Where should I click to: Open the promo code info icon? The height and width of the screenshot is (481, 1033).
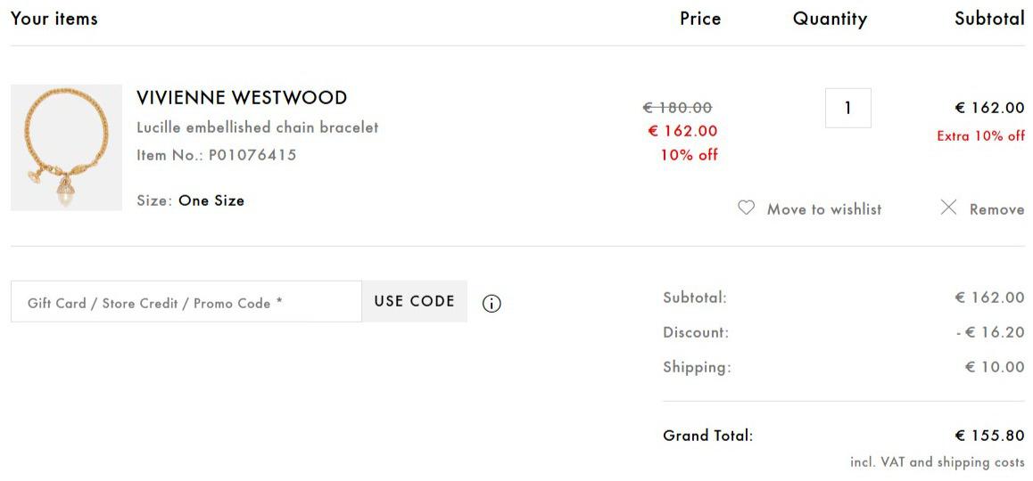coord(492,304)
